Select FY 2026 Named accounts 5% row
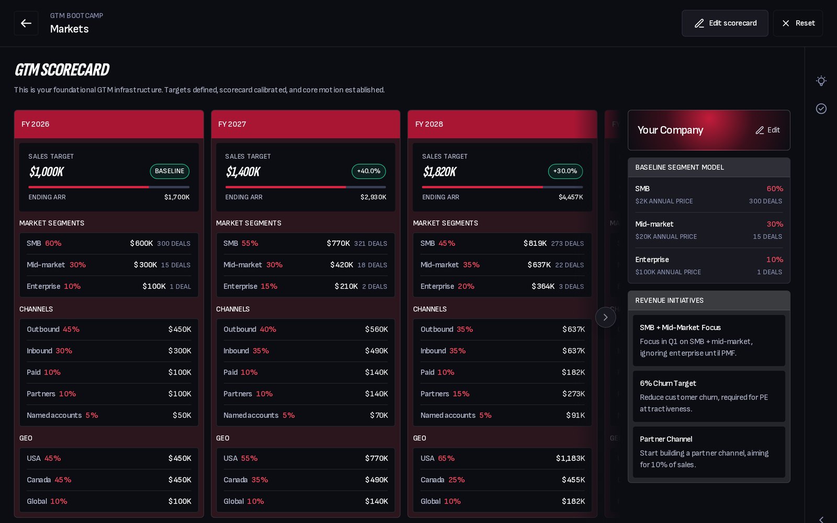837x523 pixels. tap(109, 415)
